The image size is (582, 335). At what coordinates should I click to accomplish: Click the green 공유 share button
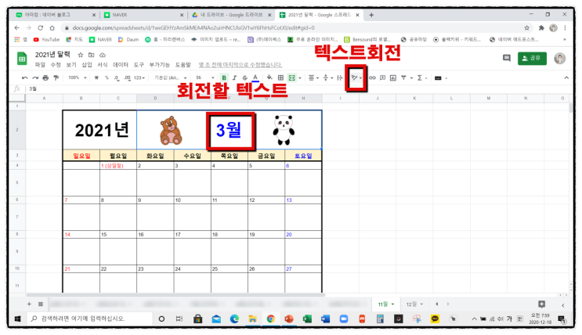tap(532, 58)
